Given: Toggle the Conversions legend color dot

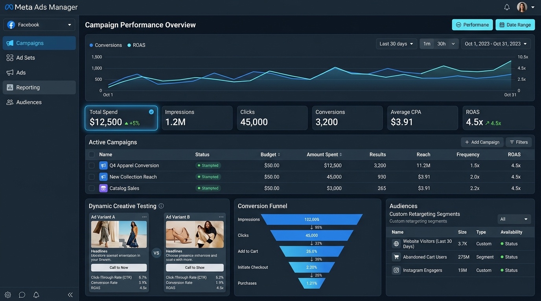Looking at the screenshot, I should click(x=91, y=45).
